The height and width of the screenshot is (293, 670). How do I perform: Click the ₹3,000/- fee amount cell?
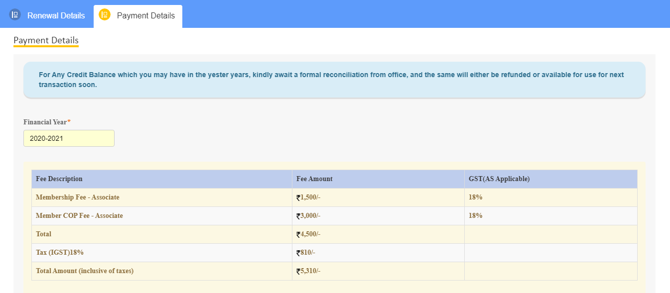coord(308,216)
